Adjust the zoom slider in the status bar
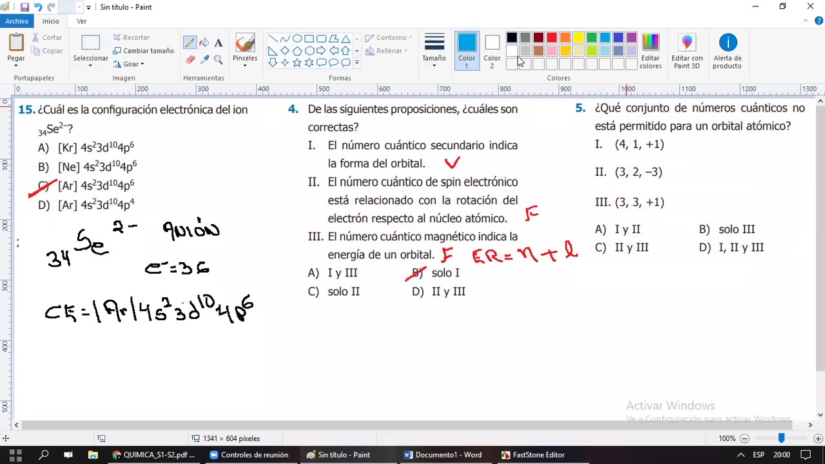Image resolution: width=825 pixels, height=464 pixels. [x=781, y=438]
